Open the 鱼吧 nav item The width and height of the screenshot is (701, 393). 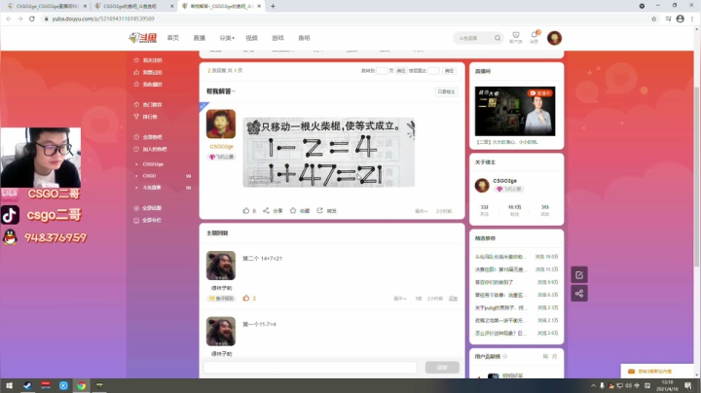pyautogui.click(x=304, y=38)
